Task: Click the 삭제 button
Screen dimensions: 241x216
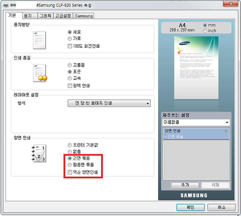Action: [x=215, y=185]
